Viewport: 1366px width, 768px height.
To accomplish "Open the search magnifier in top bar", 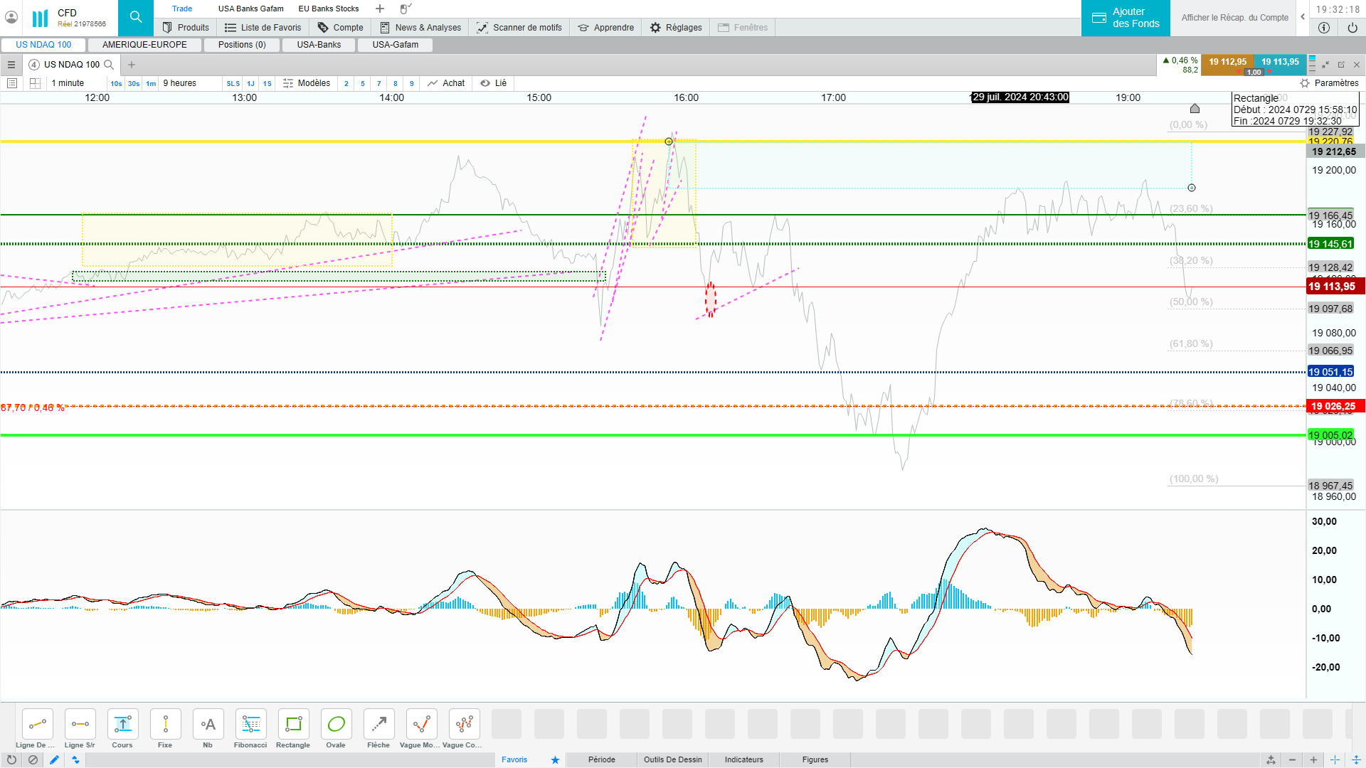I will click(136, 18).
